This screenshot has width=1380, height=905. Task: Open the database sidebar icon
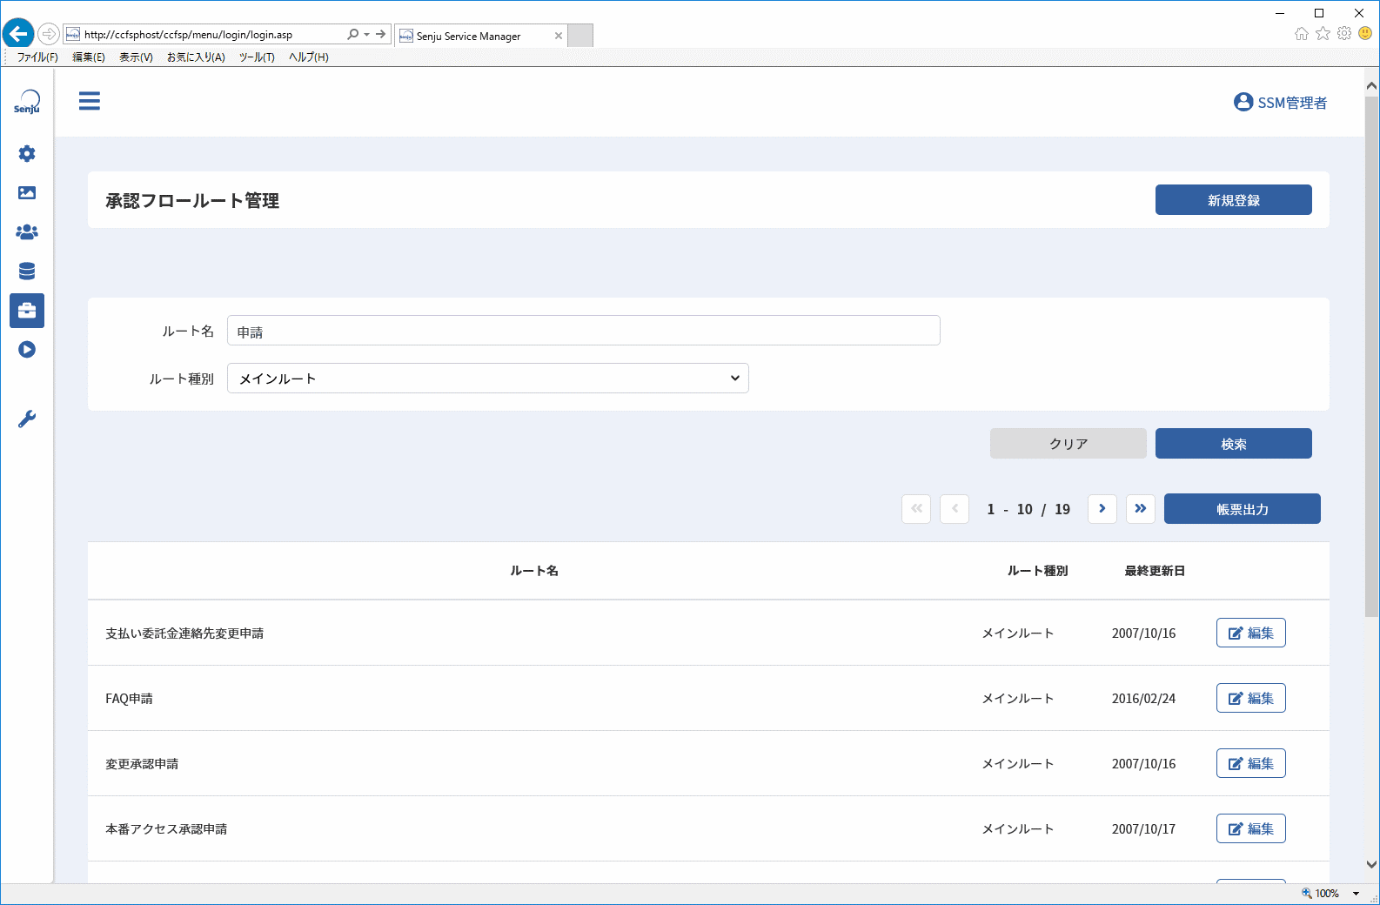pyautogui.click(x=27, y=271)
